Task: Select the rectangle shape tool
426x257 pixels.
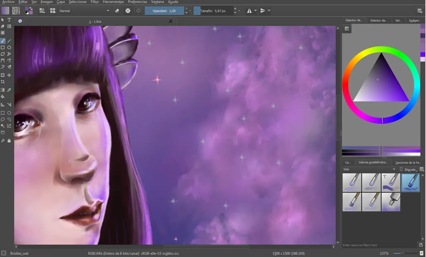Action: tap(3, 47)
